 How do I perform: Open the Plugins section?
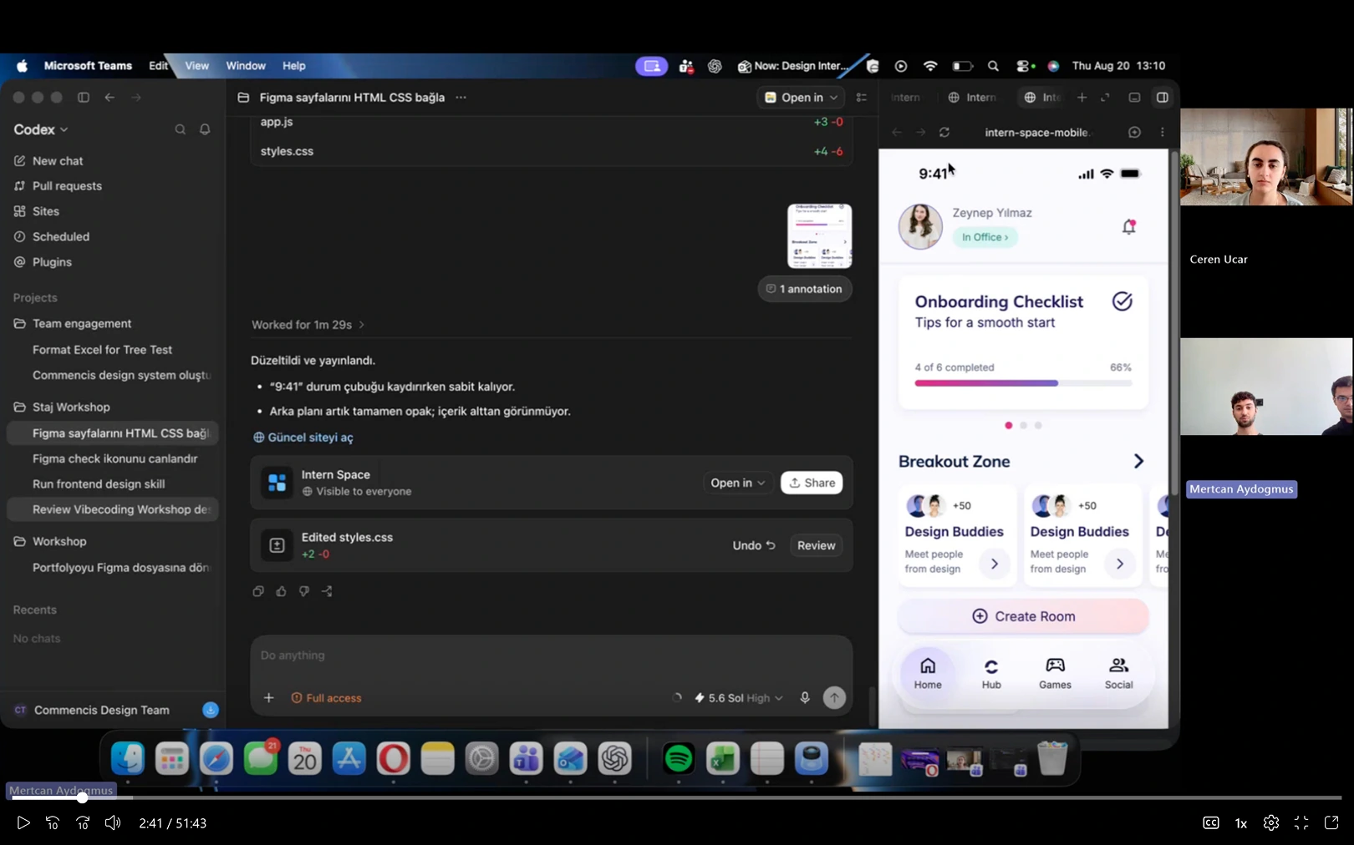coord(43,261)
